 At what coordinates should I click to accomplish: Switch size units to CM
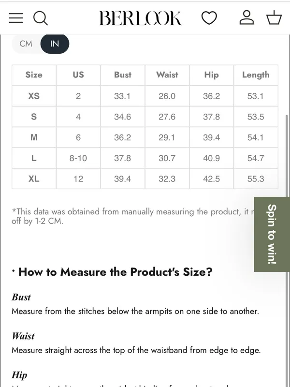pyautogui.click(x=26, y=44)
